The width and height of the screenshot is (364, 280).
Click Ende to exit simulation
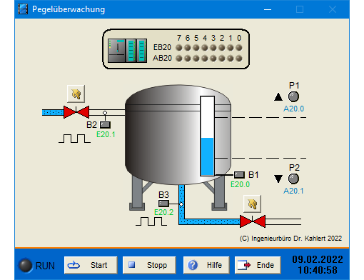pos(258,265)
